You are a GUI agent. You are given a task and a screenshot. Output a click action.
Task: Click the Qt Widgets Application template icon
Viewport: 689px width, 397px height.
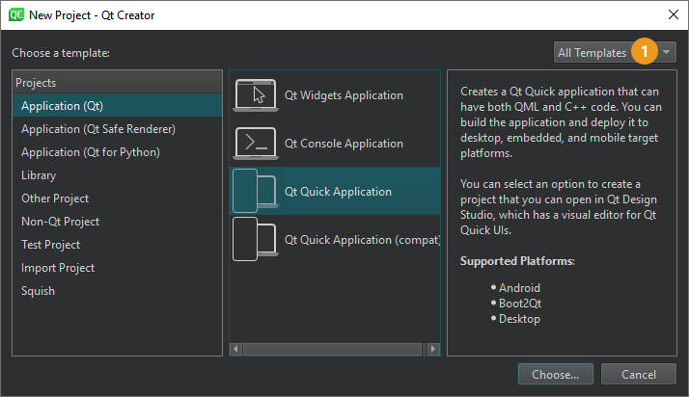click(256, 95)
